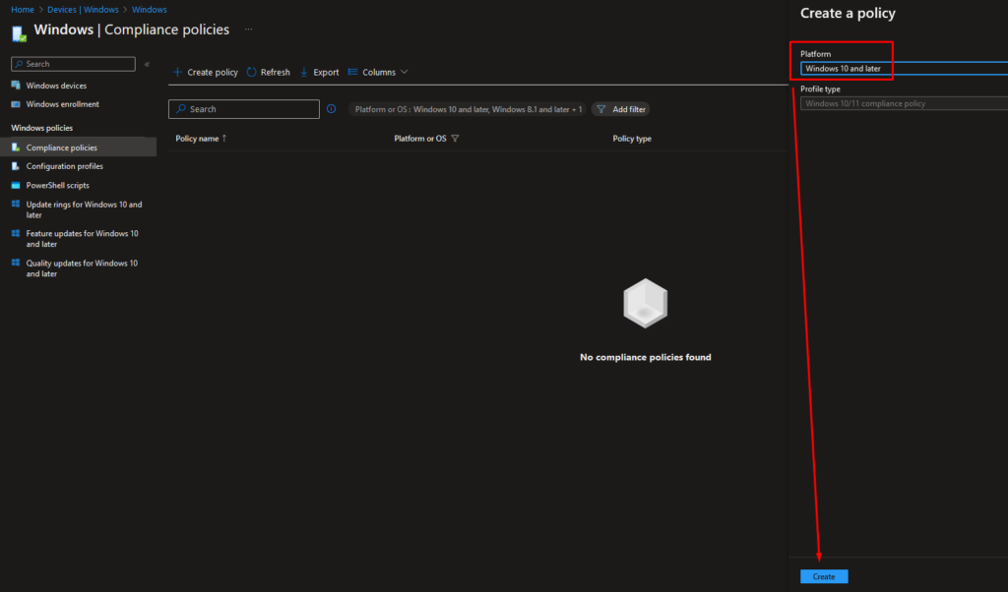
Task: Open the Profile type dropdown
Action: click(904, 103)
